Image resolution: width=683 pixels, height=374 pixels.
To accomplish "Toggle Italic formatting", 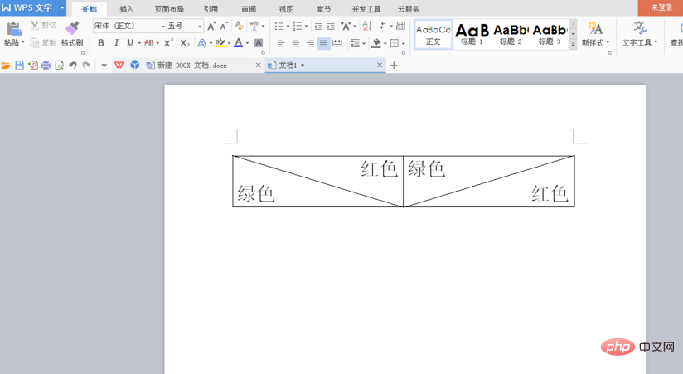I will (115, 43).
